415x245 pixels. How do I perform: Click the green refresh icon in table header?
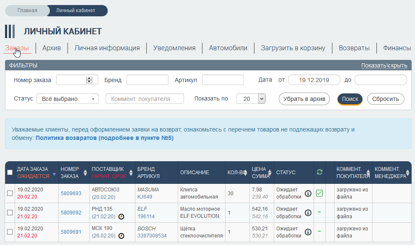pos(319,173)
